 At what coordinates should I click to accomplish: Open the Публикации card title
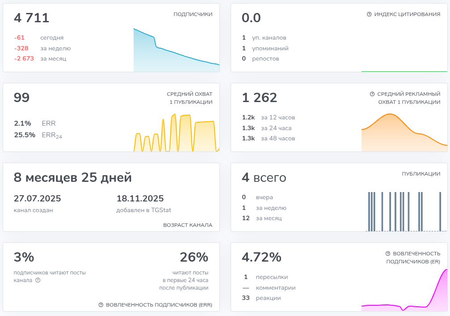coord(421,174)
